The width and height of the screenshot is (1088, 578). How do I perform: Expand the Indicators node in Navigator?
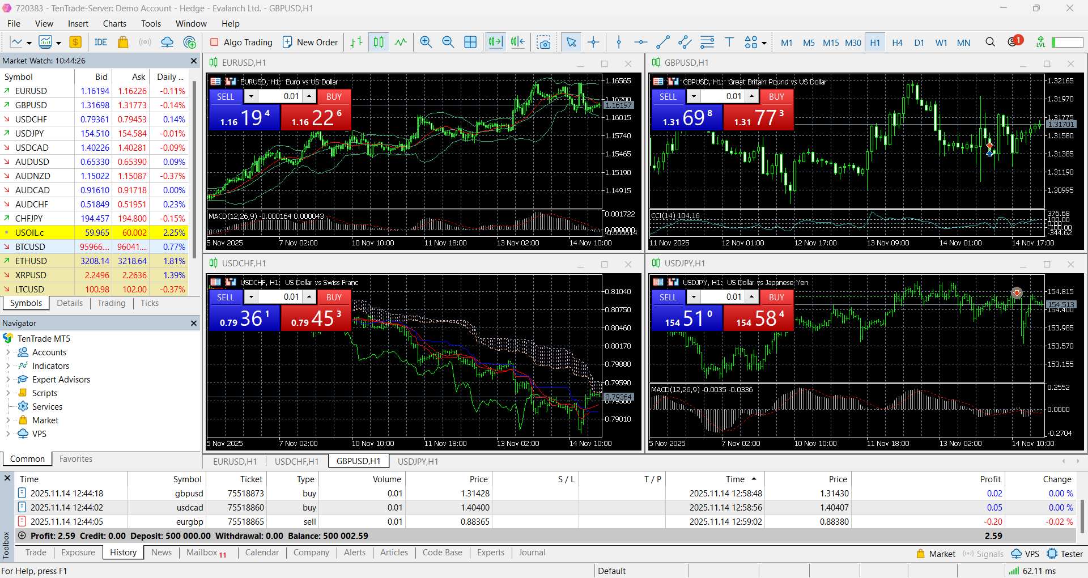8,366
